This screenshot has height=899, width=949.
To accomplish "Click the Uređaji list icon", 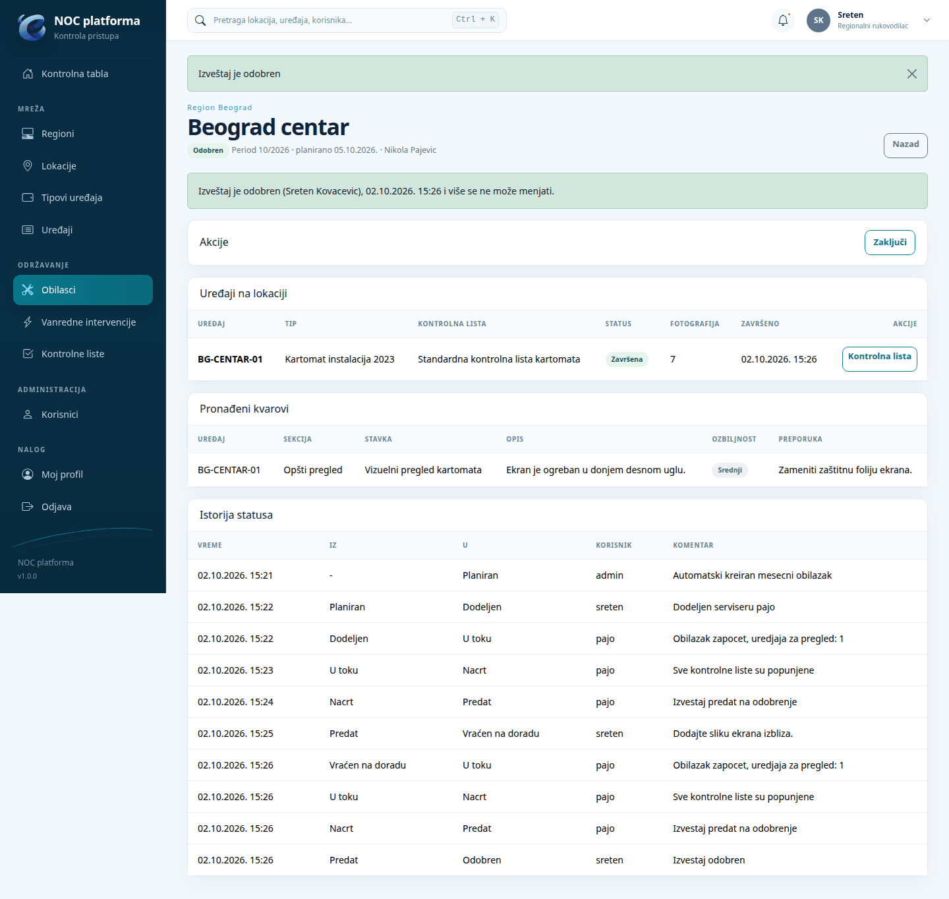I will coord(28,230).
